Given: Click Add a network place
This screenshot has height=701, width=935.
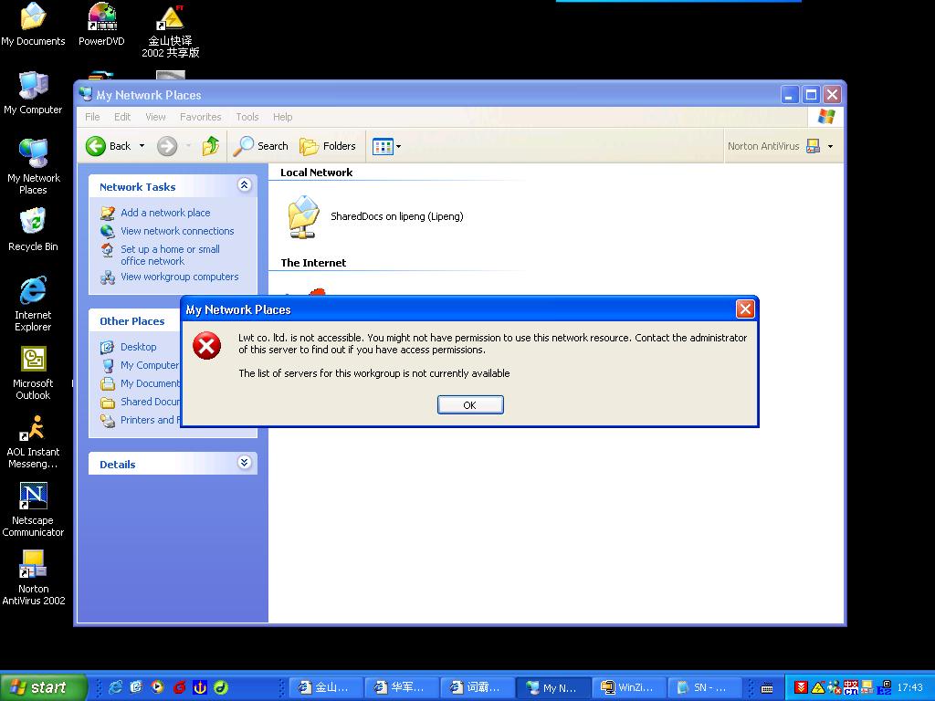Looking at the screenshot, I should click(x=165, y=213).
